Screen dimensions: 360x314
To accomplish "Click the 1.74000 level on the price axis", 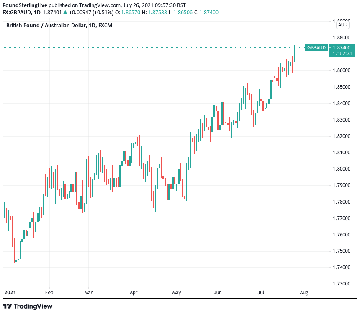I will click(x=341, y=267).
